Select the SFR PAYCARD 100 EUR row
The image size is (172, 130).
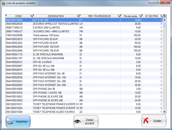click(x=84, y=47)
